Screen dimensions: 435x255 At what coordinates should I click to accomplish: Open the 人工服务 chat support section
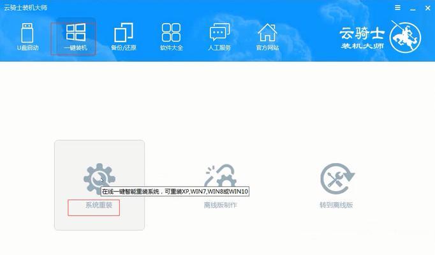[x=219, y=37]
